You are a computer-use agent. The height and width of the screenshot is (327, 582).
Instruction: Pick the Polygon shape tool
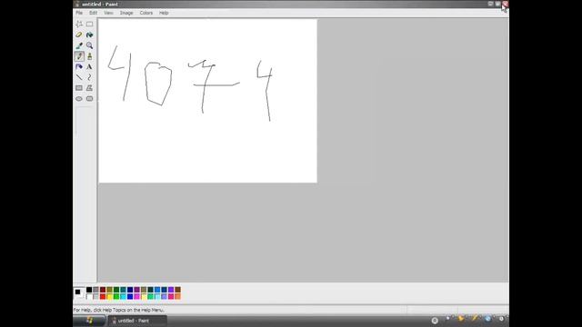click(89, 88)
